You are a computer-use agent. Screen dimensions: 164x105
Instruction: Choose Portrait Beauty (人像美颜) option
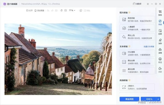tap(137, 28)
